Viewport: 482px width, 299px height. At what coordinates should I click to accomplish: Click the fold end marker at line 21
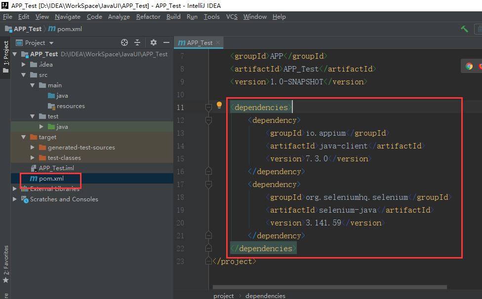(208, 235)
